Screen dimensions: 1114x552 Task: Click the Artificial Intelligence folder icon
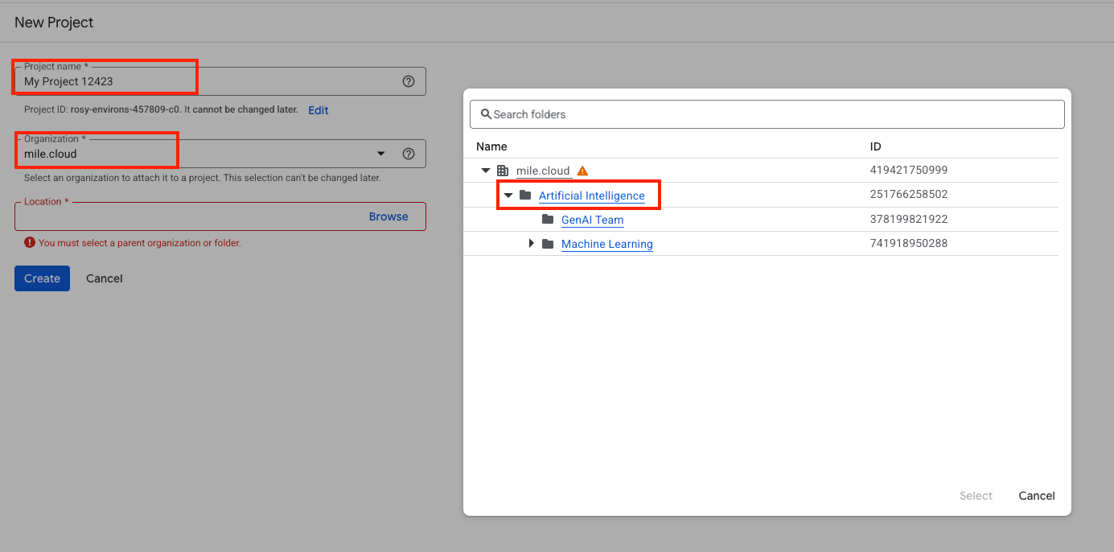[x=525, y=196]
